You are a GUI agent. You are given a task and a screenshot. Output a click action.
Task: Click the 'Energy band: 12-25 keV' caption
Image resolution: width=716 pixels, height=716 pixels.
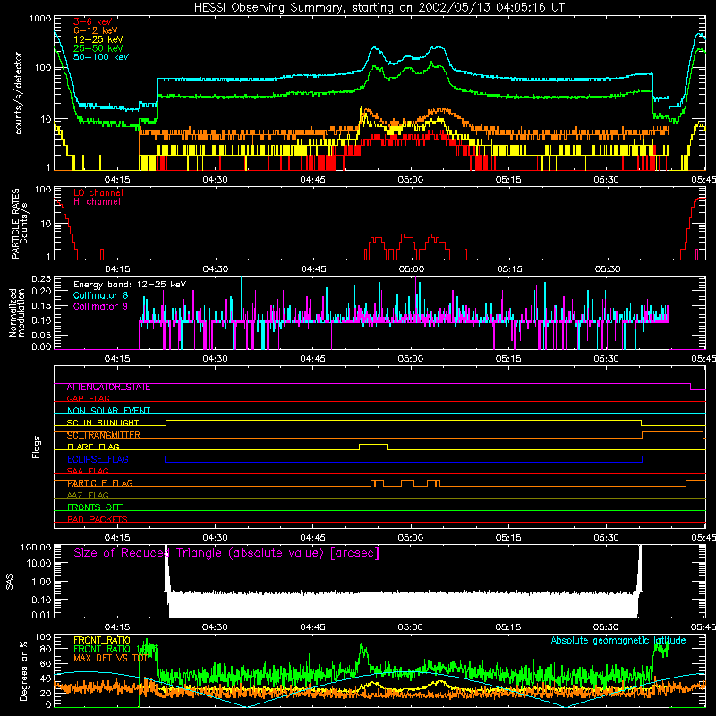click(x=130, y=285)
